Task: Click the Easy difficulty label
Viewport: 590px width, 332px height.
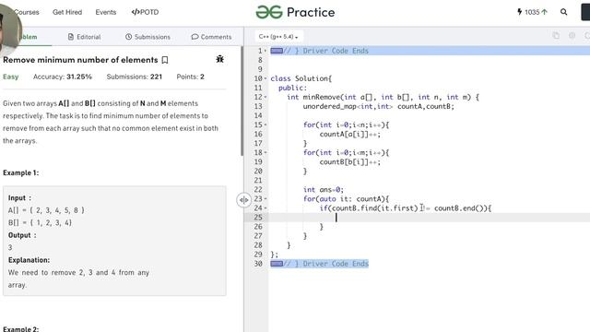Action: click(x=10, y=77)
